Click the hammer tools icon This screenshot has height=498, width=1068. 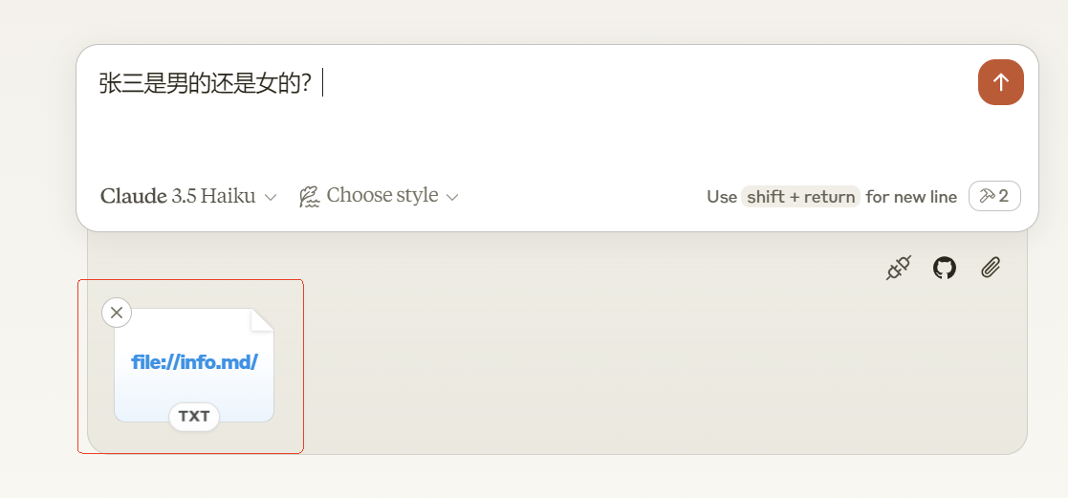pos(988,196)
